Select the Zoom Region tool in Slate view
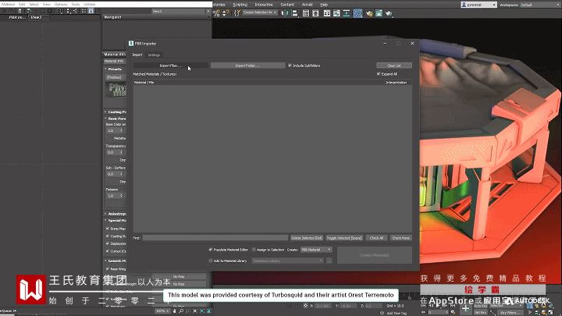 (x=188, y=311)
